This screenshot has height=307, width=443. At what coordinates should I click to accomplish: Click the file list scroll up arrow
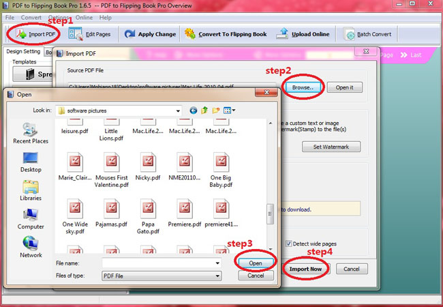pyautogui.click(x=271, y=123)
